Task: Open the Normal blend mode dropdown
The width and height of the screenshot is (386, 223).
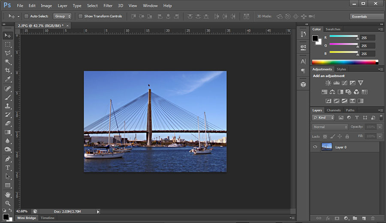Action: pos(330,127)
